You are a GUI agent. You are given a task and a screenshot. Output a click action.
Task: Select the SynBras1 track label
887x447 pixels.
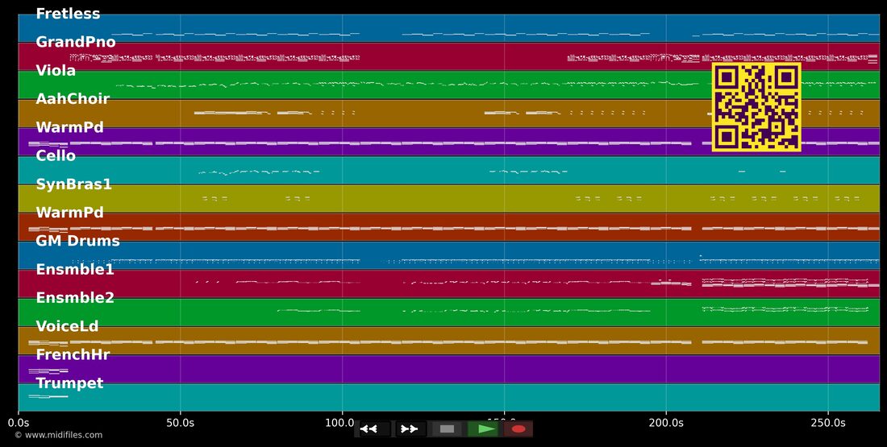coord(73,184)
